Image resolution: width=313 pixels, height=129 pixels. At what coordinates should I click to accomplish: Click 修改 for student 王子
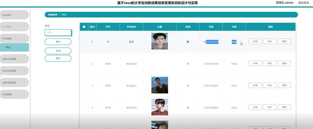point(270,41)
